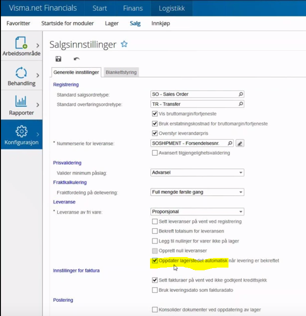Screen dimensions: 306x316
Task: Click the Visma.net Financials logo
Action: pos(43,8)
